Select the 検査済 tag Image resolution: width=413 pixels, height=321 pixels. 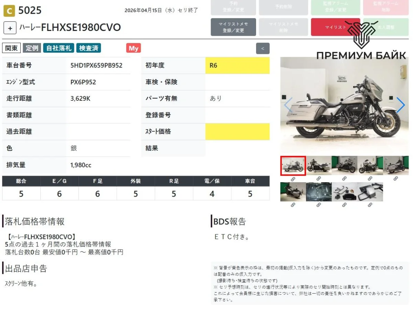89,48
